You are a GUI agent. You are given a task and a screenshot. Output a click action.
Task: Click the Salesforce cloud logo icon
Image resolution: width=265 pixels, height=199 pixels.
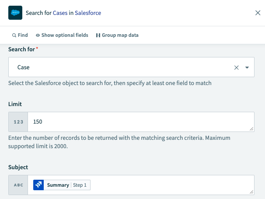click(x=15, y=13)
